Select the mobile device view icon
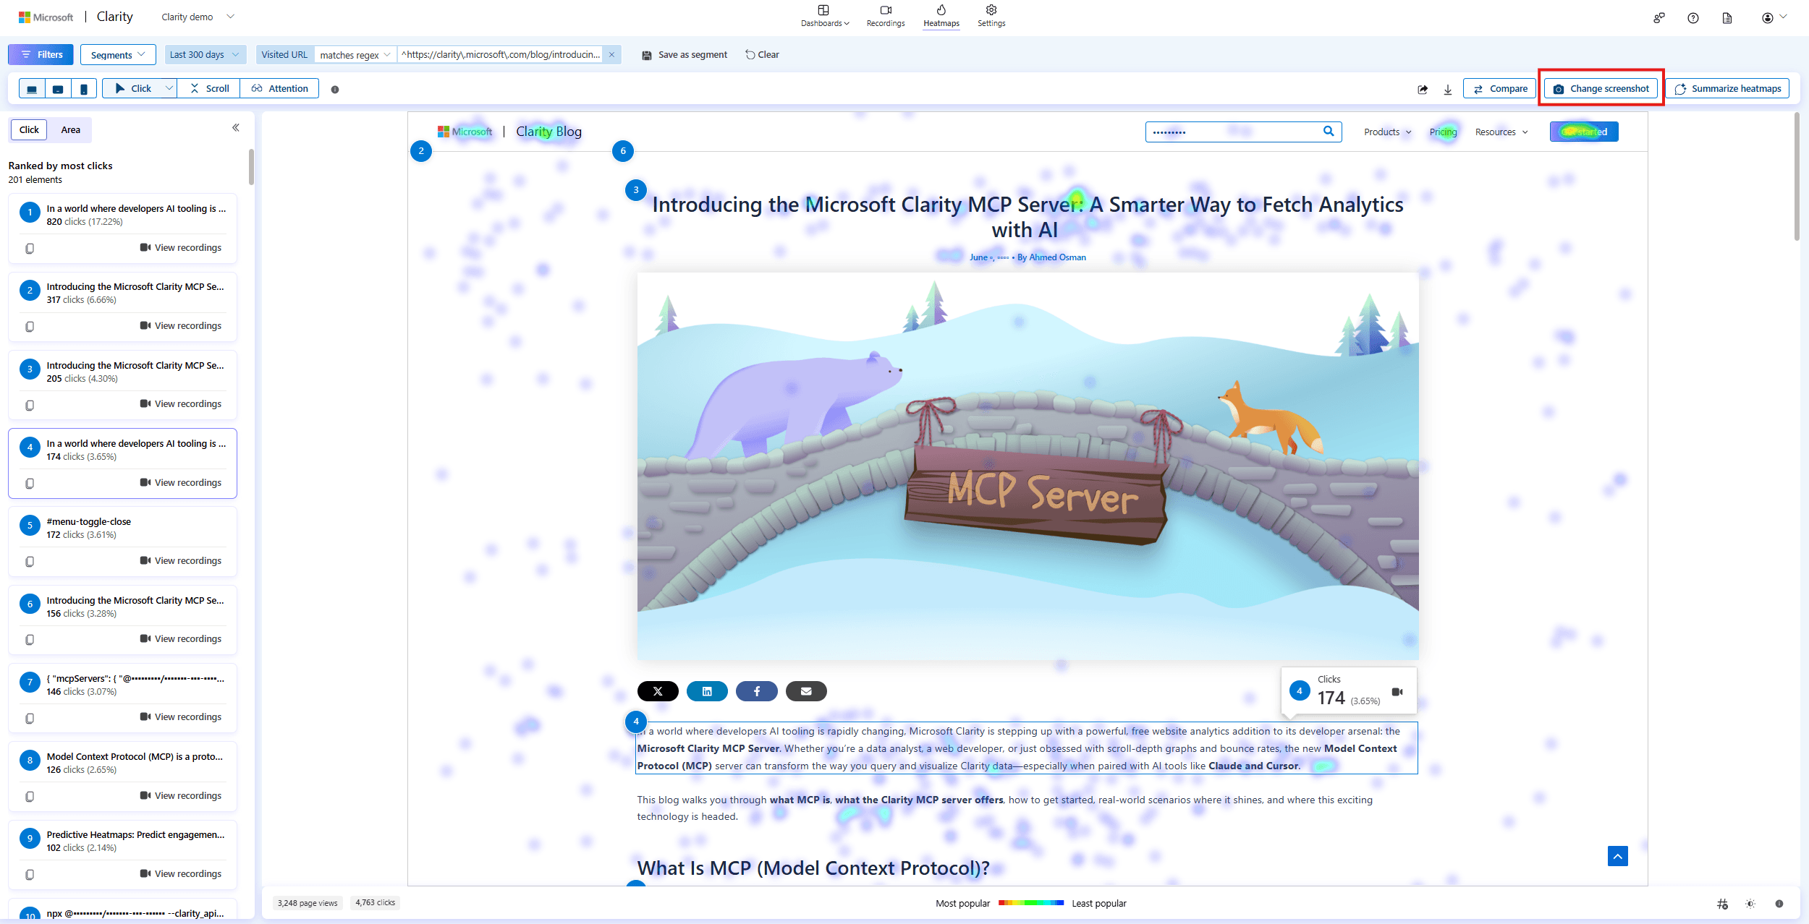 pos(84,89)
